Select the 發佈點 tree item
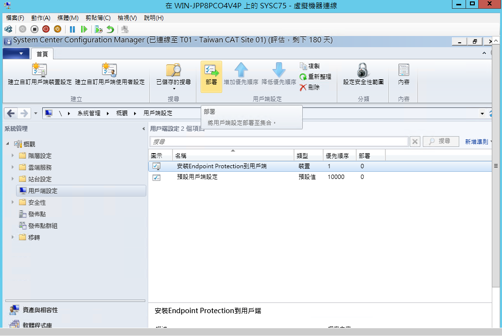502x336 pixels. click(37, 214)
